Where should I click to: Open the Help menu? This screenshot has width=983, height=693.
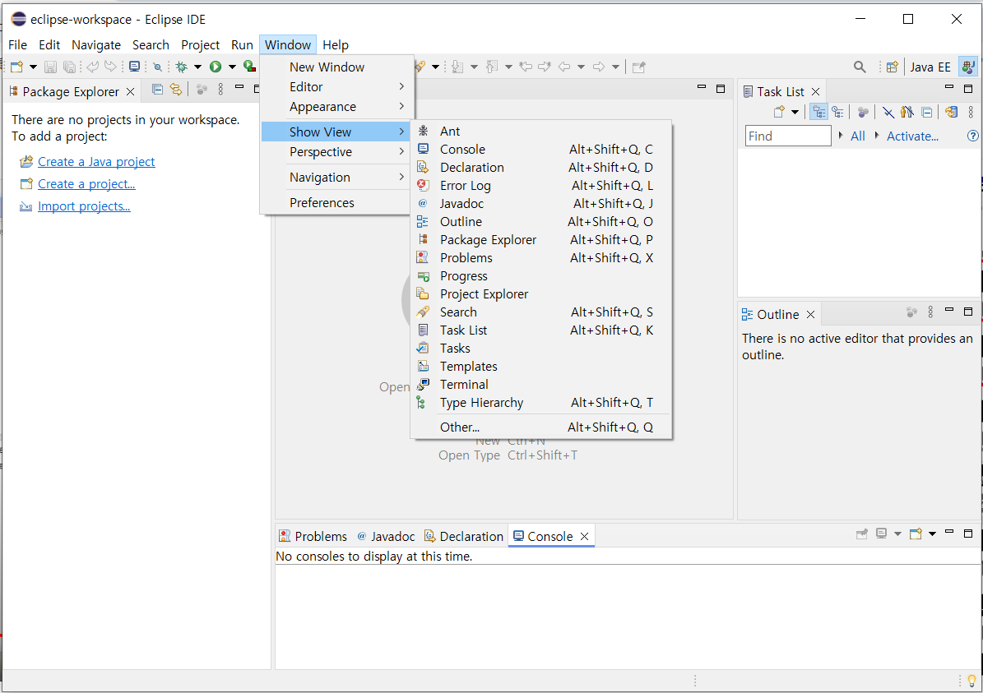[336, 44]
